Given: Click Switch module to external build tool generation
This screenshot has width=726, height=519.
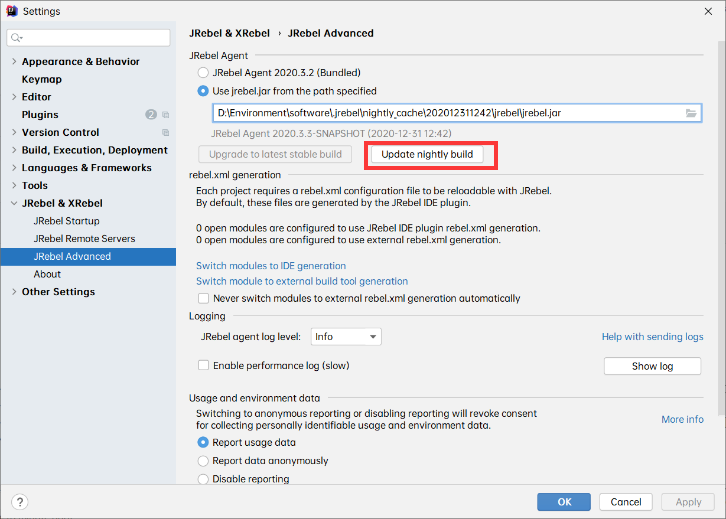Looking at the screenshot, I should (302, 281).
